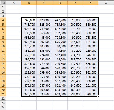Image resolution: width=114 pixels, height=110 pixels.
Task: Click cell containing 7,300
Action: tap(90, 90)
